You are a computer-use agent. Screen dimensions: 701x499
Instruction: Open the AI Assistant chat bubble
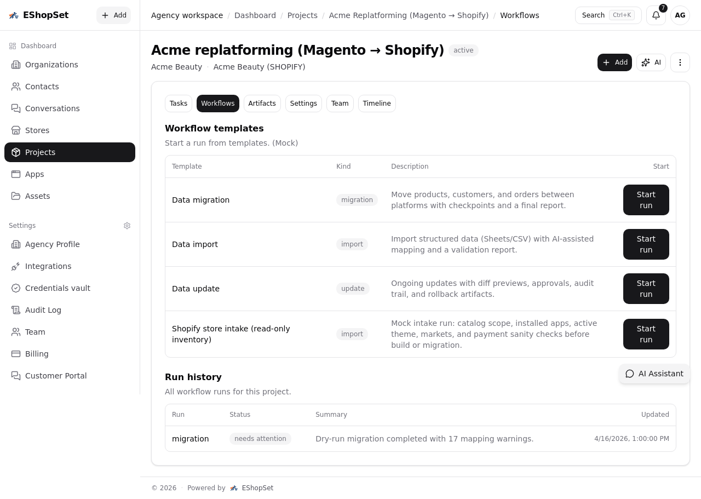pos(654,374)
